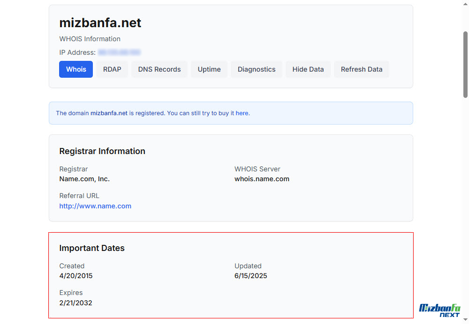Click the mizbanfa.net page heading
The width and height of the screenshot is (469, 324).
100,22
